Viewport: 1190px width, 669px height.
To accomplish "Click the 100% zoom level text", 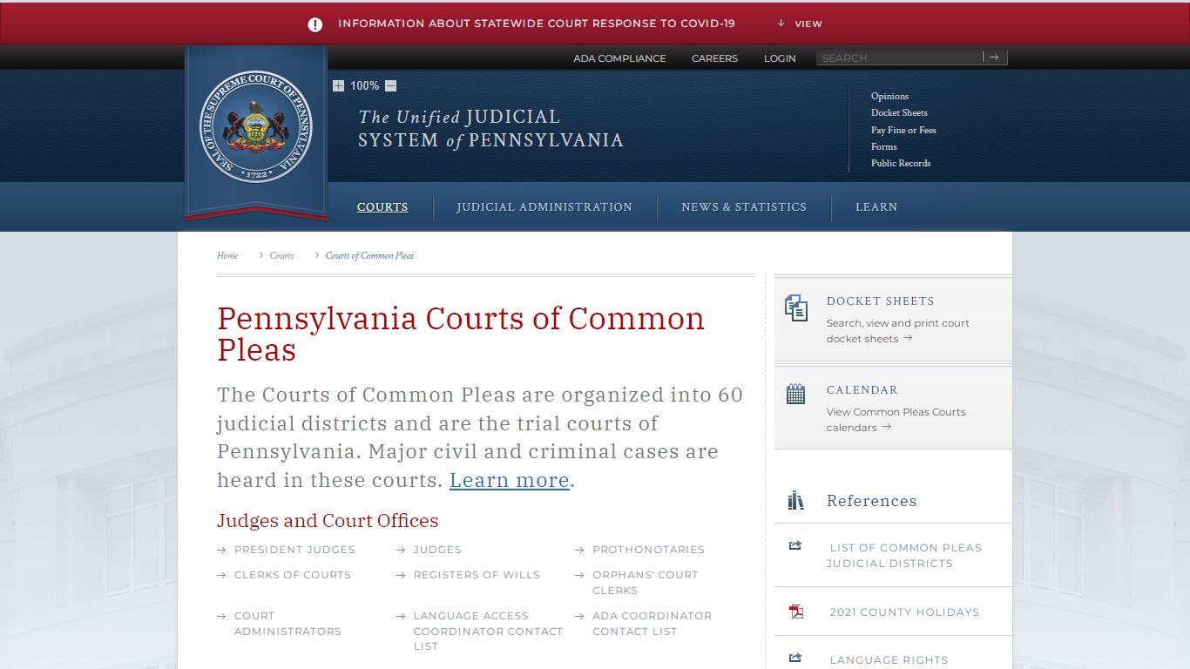I will [364, 85].
